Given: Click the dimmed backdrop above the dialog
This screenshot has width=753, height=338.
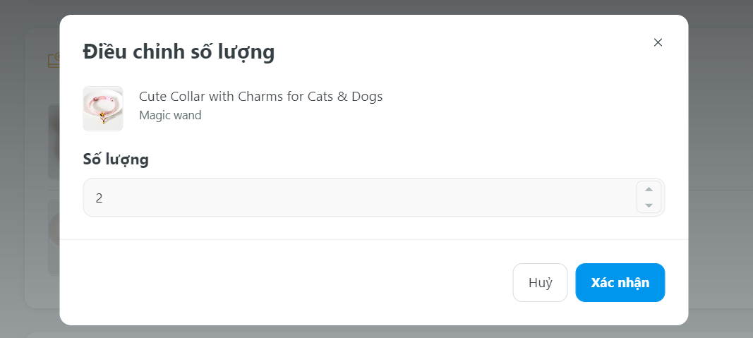Looking at the screenshot, I should [x=374, y=7].
